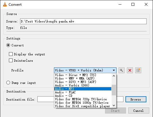Edit selected profile with wrench icon
The image size is (153, 117).
click(121, 70)
